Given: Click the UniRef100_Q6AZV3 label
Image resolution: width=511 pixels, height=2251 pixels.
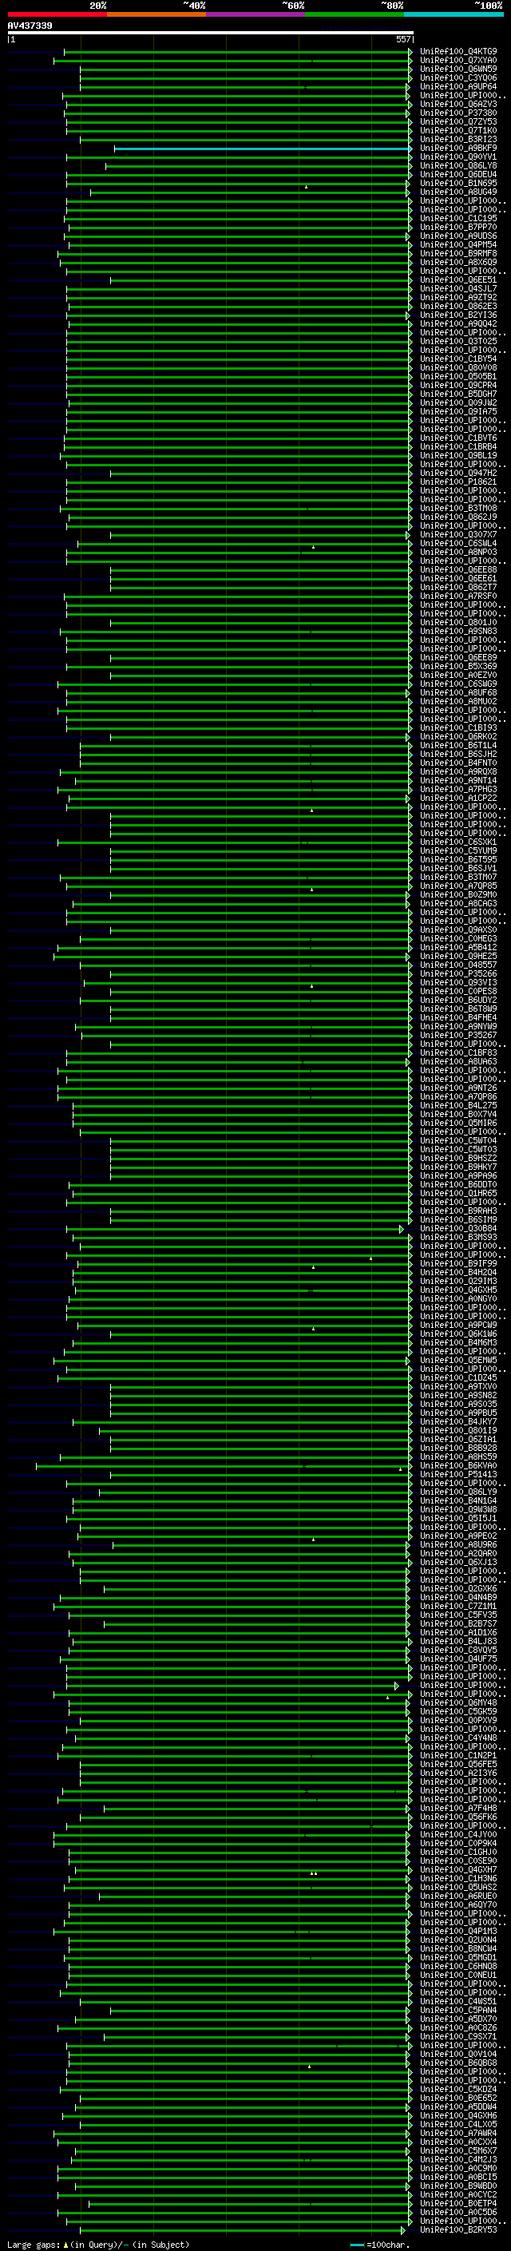Looking at the screenshot, I should click(458, 104).
